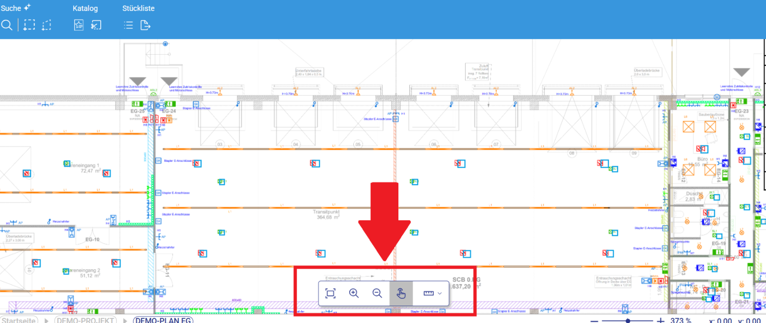Select DEMO-PLAN EG breadcrumb
The width and height of the screenshot is (766, 323).
[x=163, y=320]
